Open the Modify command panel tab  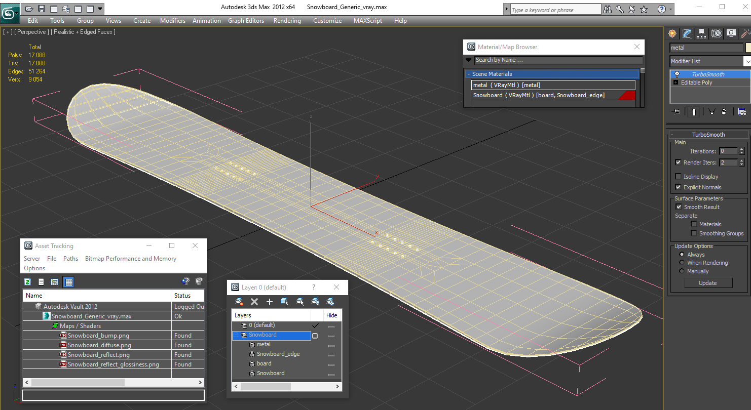pyautogui.click(x=687, y=33)
